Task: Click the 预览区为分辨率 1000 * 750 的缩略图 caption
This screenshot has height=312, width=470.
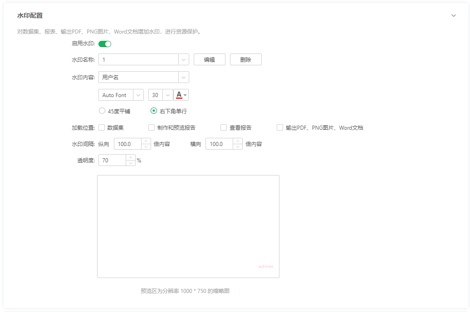Action: tap(185, 291)
